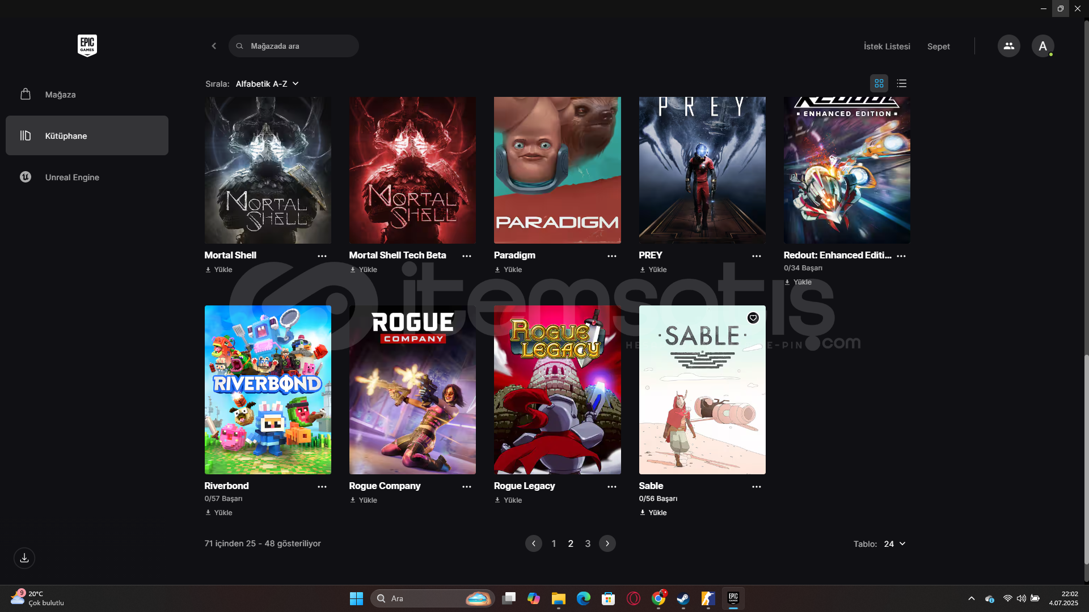Open Rogue Company cover thumbnail
Image resolution: width=1089 pixels, height=612 pixels.
(x=412, y=390)
